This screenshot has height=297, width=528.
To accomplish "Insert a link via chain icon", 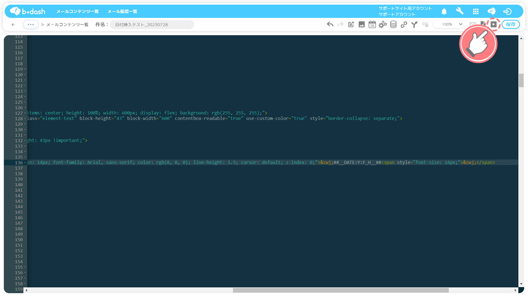I will (404, 24).
